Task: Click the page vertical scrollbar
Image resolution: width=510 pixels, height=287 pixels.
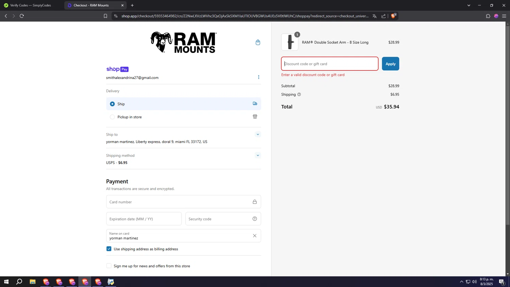Action: (x=508, y=126)
